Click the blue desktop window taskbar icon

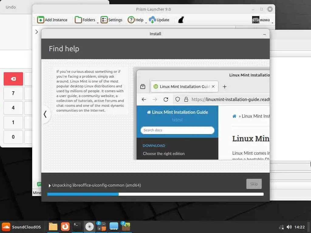point(114,227)
